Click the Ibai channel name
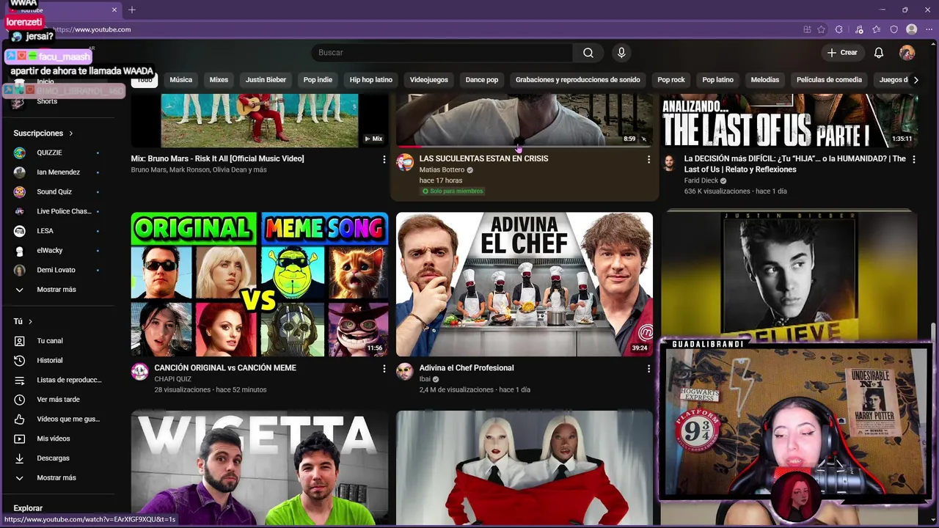This screenshot has height=528, width=939. [x=425, y=379]
